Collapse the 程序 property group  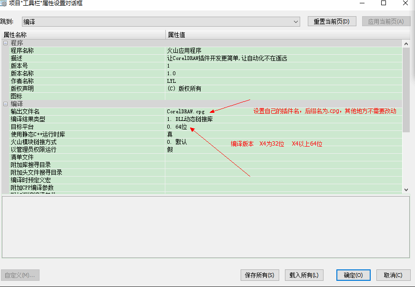pos(6,43)
